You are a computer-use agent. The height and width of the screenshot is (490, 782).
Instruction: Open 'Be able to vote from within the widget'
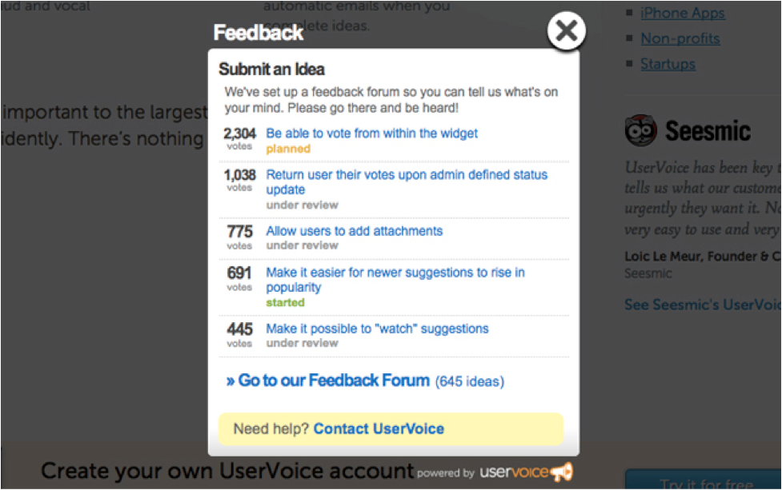(x=371, y=133)
